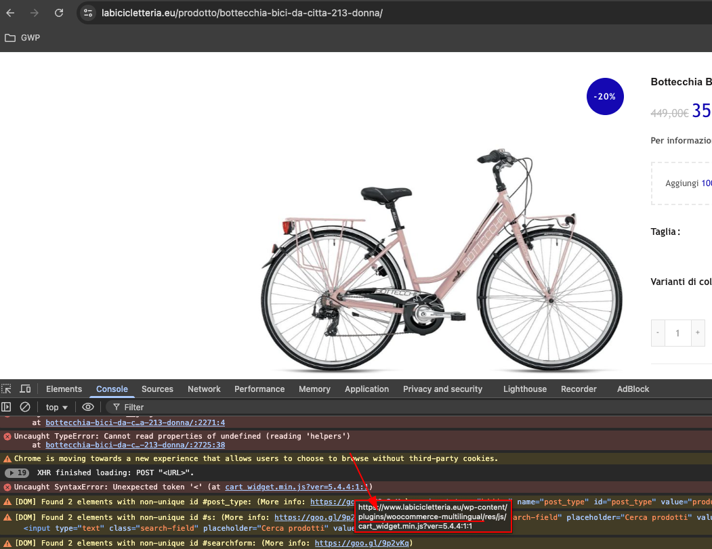Click the -20% discount badge

(x=605, y=97)
